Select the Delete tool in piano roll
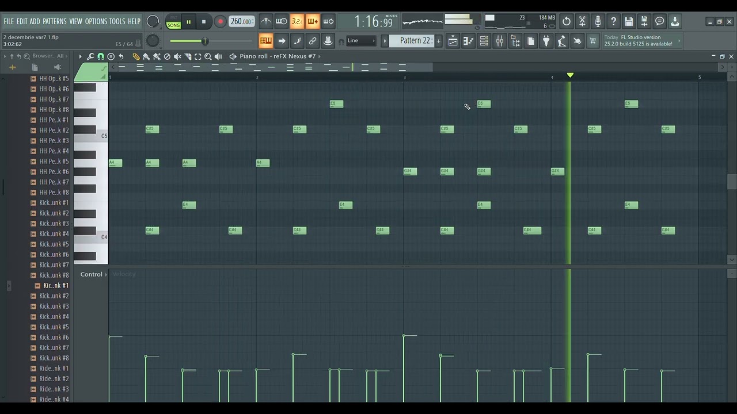The image size is (737, 414). coord(167,56)
